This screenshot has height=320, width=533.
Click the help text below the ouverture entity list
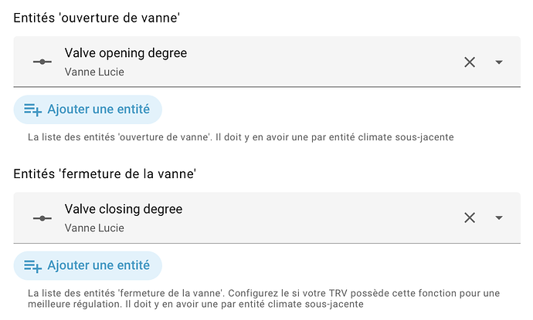[x=239, y=138]
